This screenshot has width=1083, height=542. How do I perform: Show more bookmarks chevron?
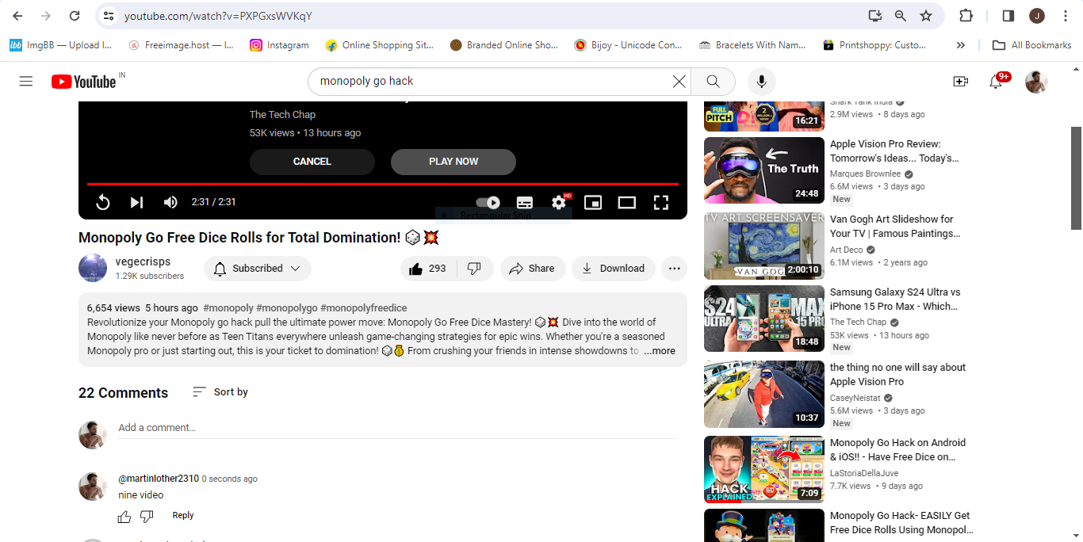(961, 45)
